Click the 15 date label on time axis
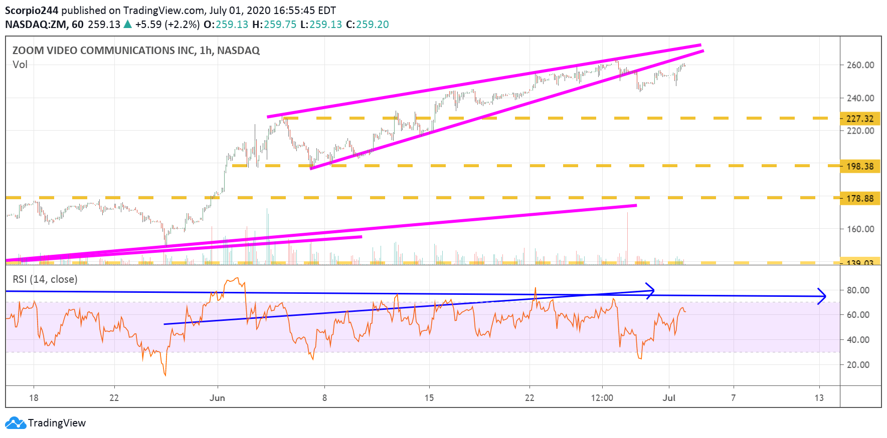Image resolution: width=887 pixels, height=438 pixels. 429,398
